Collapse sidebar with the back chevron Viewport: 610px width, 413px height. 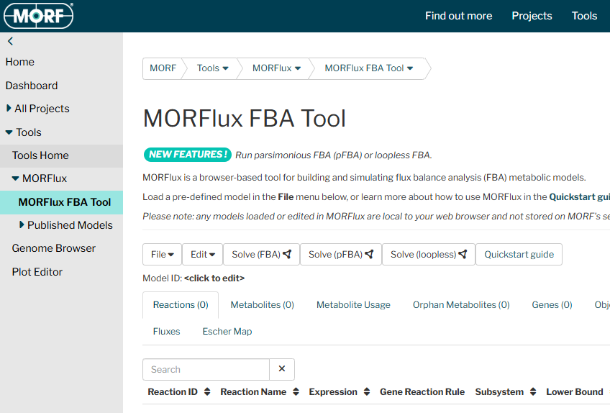(x=10, y=42)
